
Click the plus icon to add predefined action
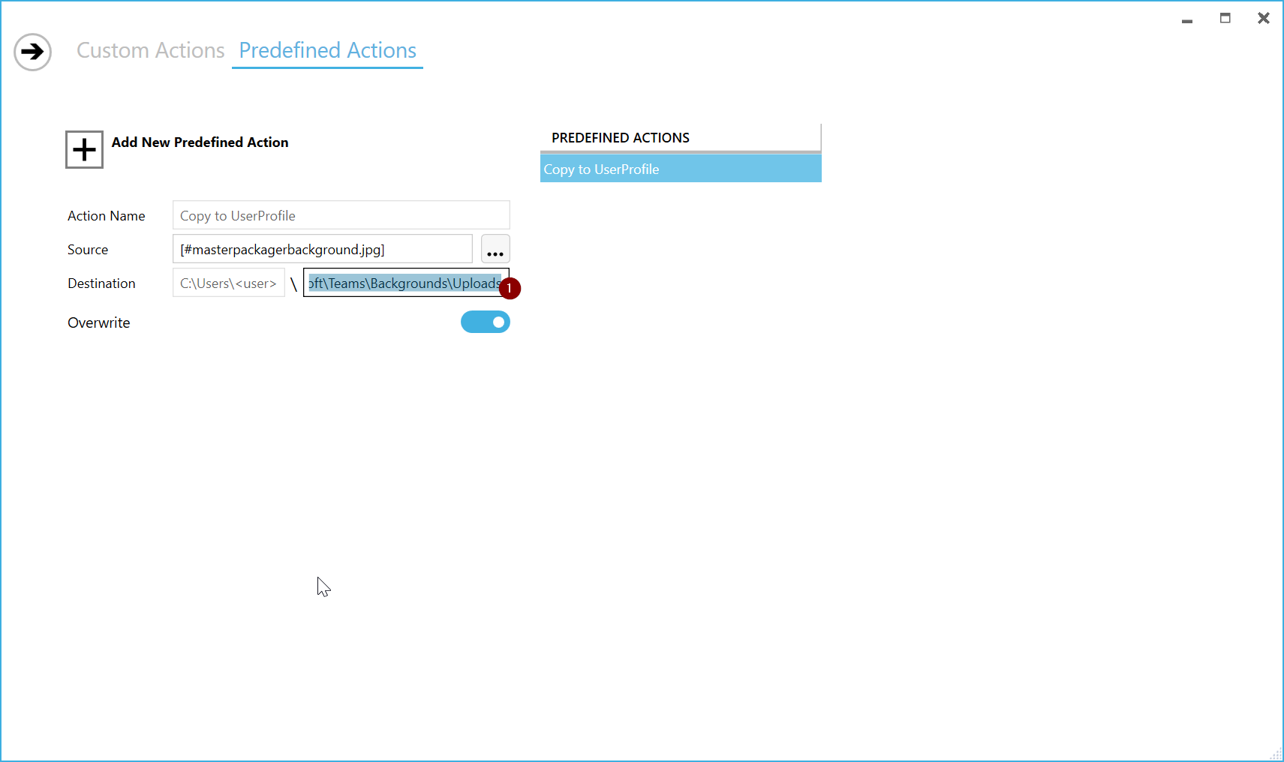(84, 149)
